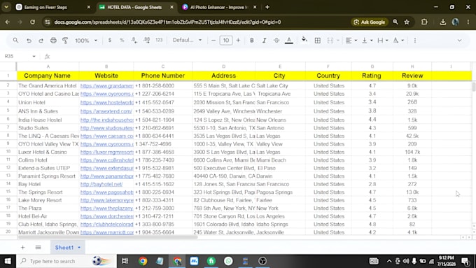Open browser extensions puzzle icon
The width and height of the screenshot is (476, 268).
(x=424, y=22)
